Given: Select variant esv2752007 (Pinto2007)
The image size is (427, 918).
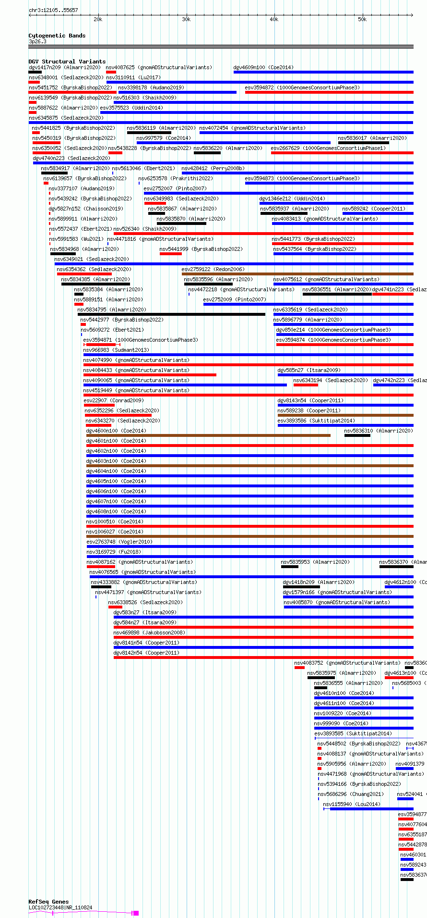Looking at the screenshot, I should (175, 188).
